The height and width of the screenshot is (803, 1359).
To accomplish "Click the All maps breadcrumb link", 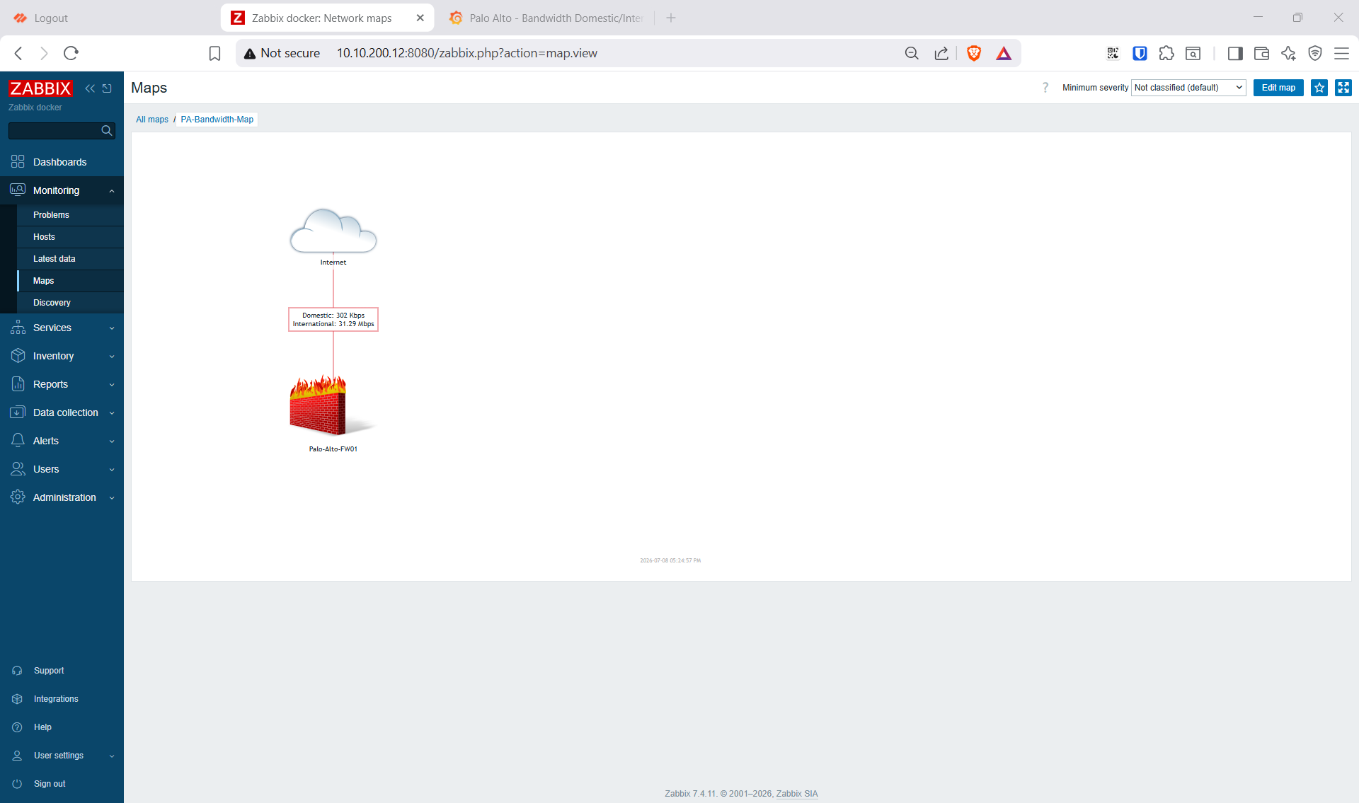I will (x=152, y=120).
